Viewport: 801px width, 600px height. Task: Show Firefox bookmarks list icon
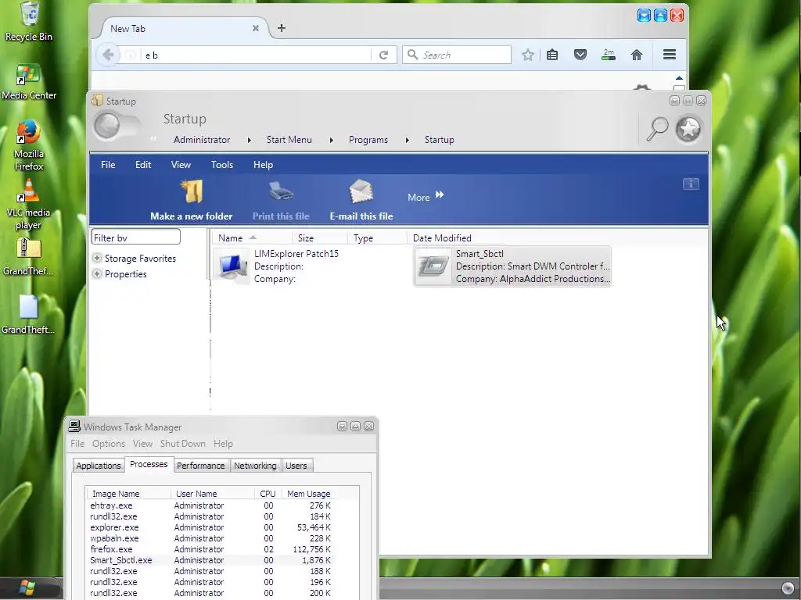(x=552, y=55)
